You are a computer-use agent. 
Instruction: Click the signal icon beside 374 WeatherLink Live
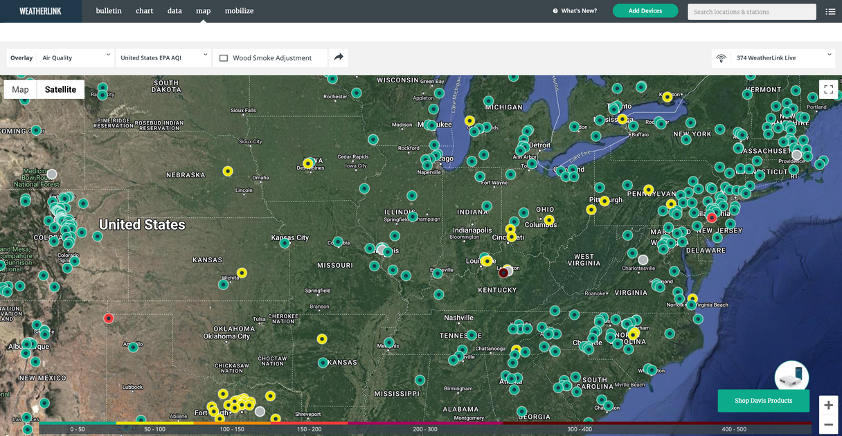(x=720, y=57)
